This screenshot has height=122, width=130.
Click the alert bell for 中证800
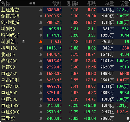[x=41, y=99]
